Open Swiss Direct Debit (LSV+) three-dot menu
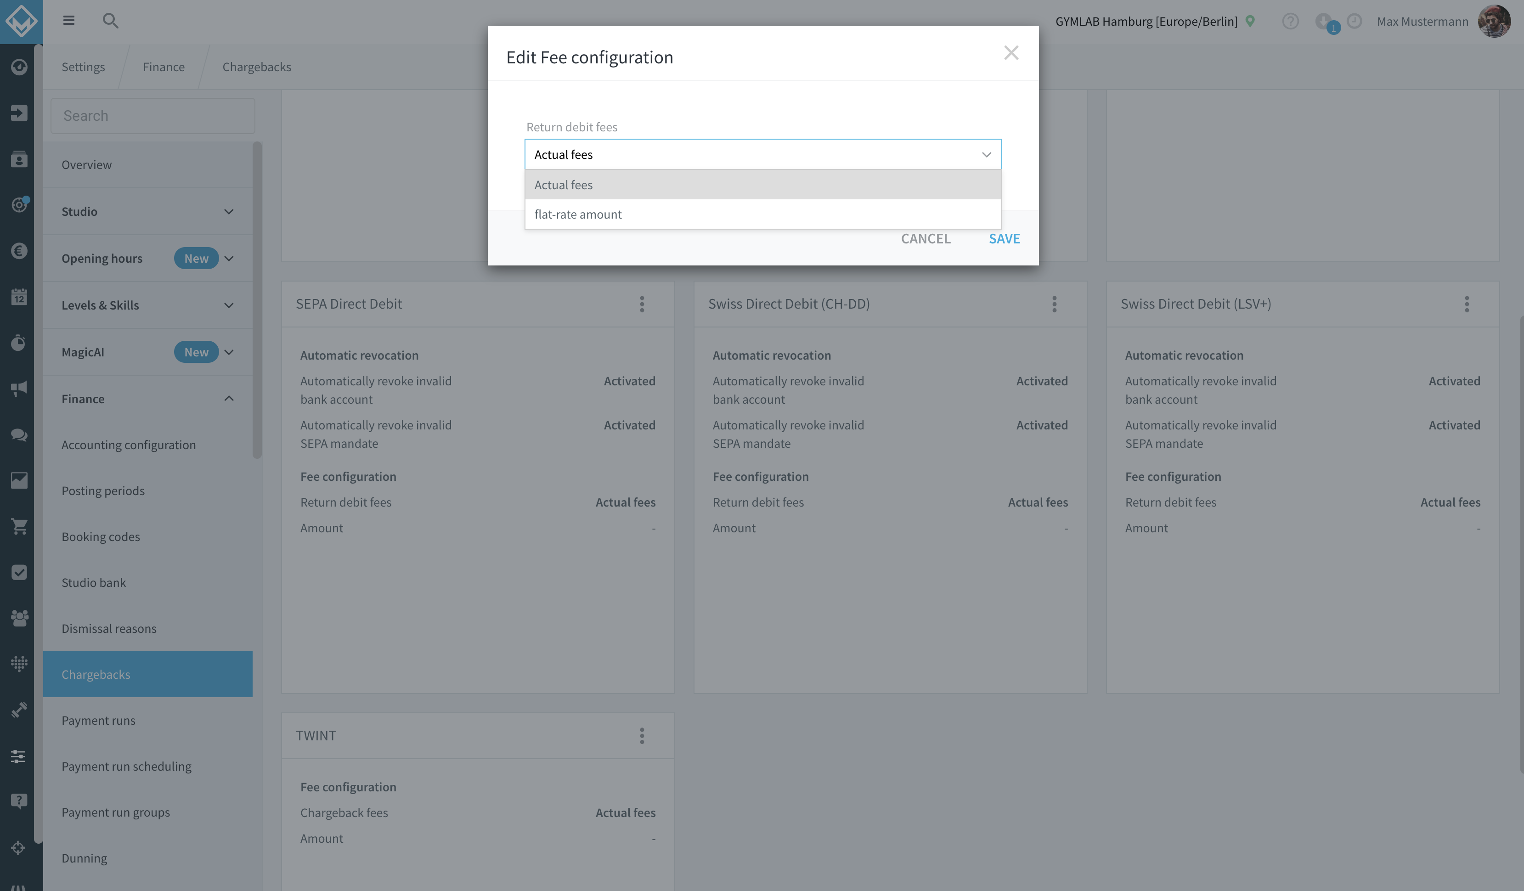The height and width of the screenshot is (891, 1524). coord(1467,304)
